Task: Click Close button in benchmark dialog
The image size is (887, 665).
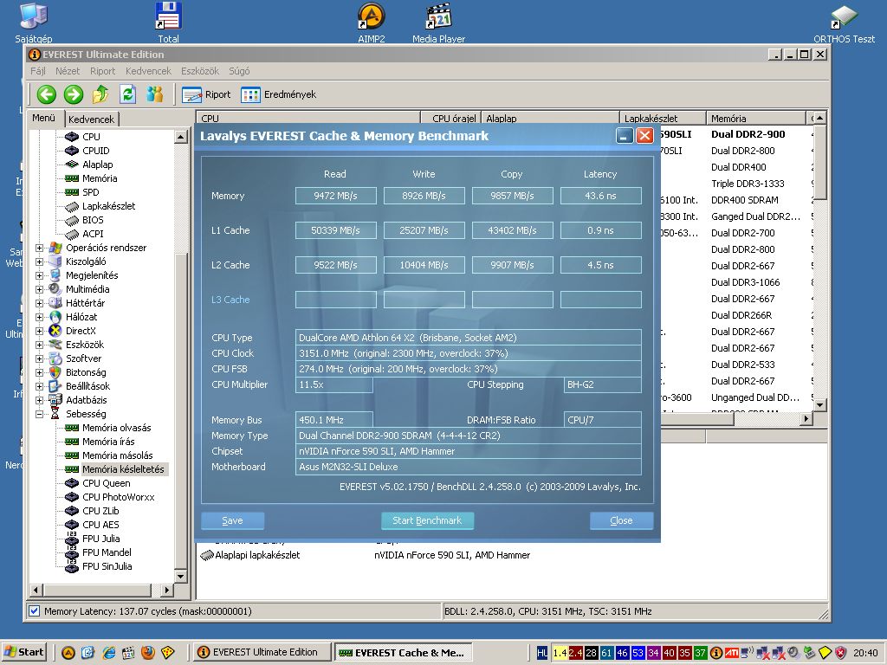Action: pos(621,520)
